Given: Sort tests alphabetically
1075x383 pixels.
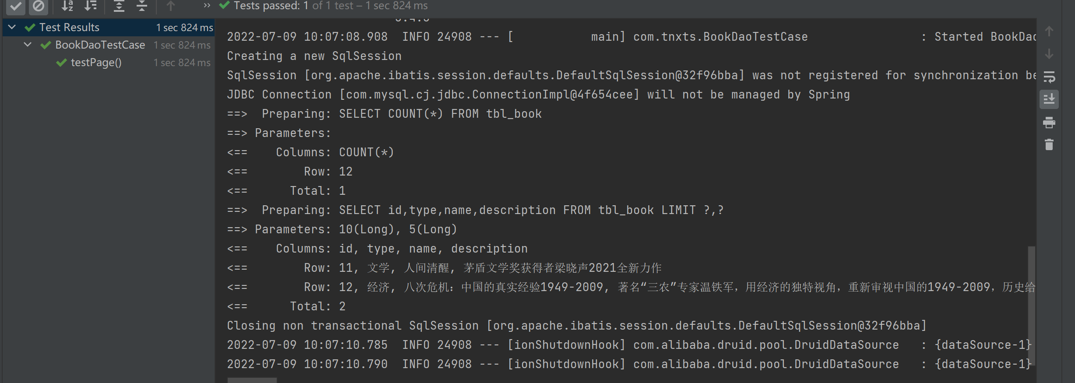Looking at the screenshot, I should pos(67,6).
